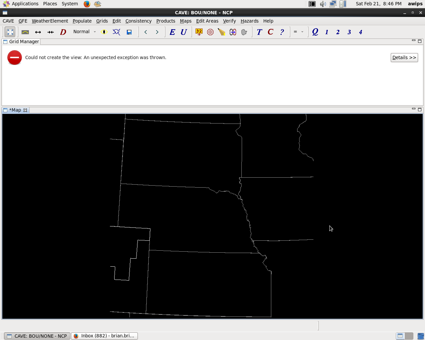Click the blue T toolbar icon

coord(259,32)
